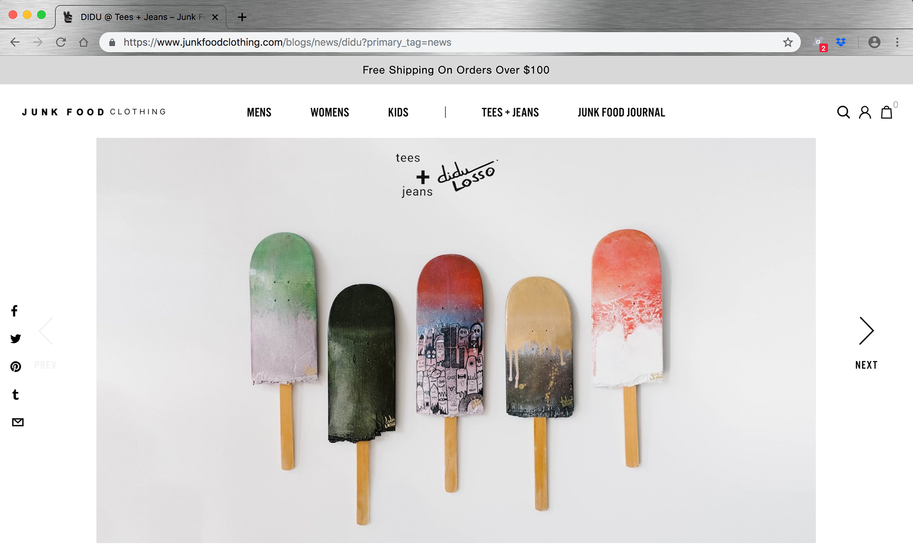Open Chrome three-dot menu
913x548 pixels.
pos(897,42)
